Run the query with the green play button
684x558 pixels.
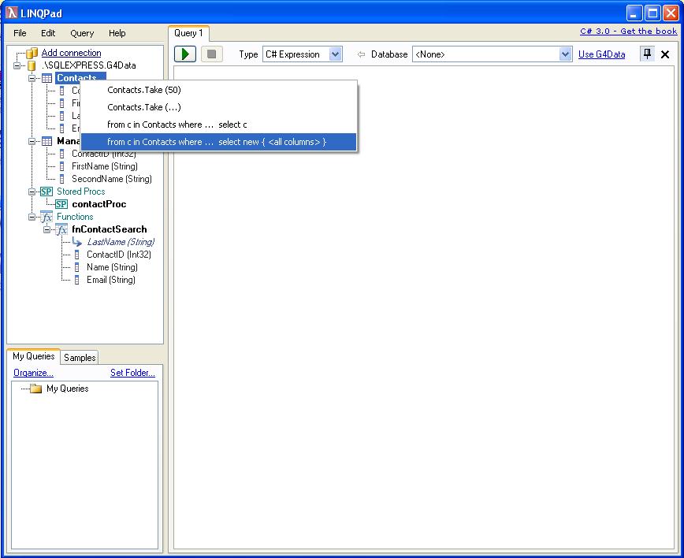click(185, 54)
